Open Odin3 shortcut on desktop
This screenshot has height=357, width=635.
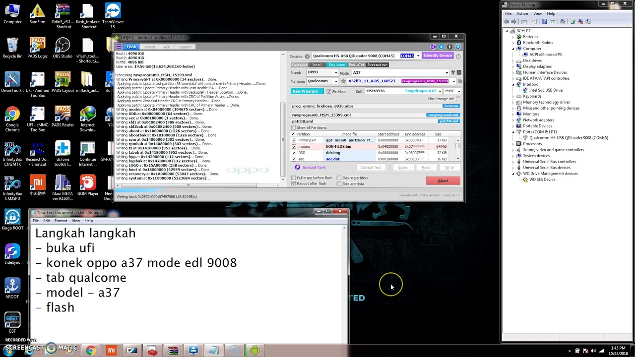63,16
